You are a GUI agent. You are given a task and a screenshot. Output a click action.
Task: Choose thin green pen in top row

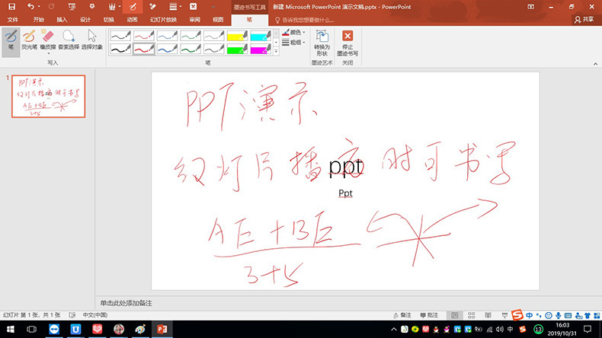(x=191, y=36)
